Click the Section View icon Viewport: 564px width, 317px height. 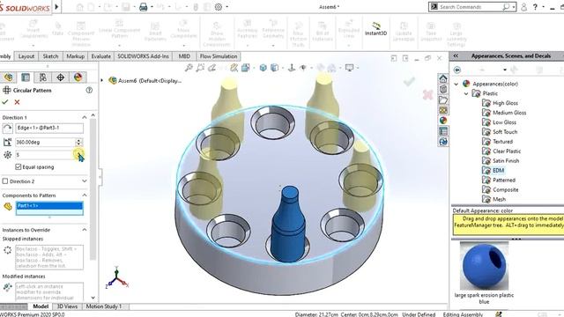point(234,68)
